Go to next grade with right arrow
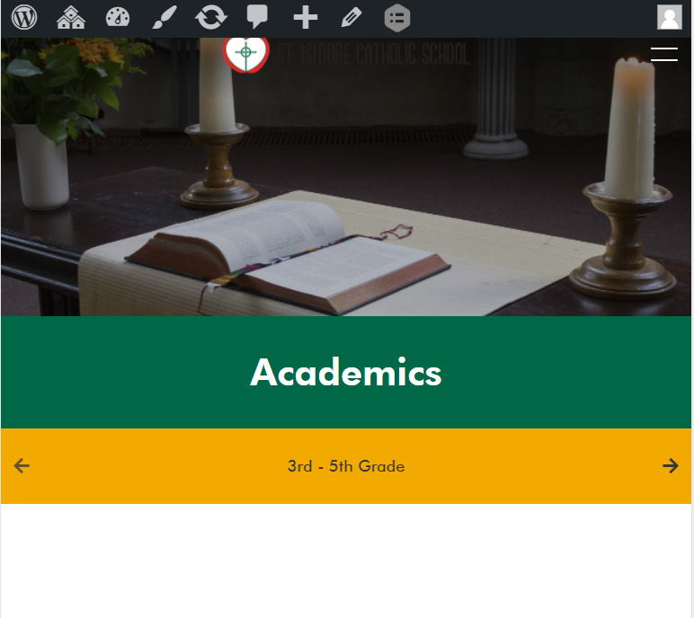694x618 pixels. tap(671, 466)
